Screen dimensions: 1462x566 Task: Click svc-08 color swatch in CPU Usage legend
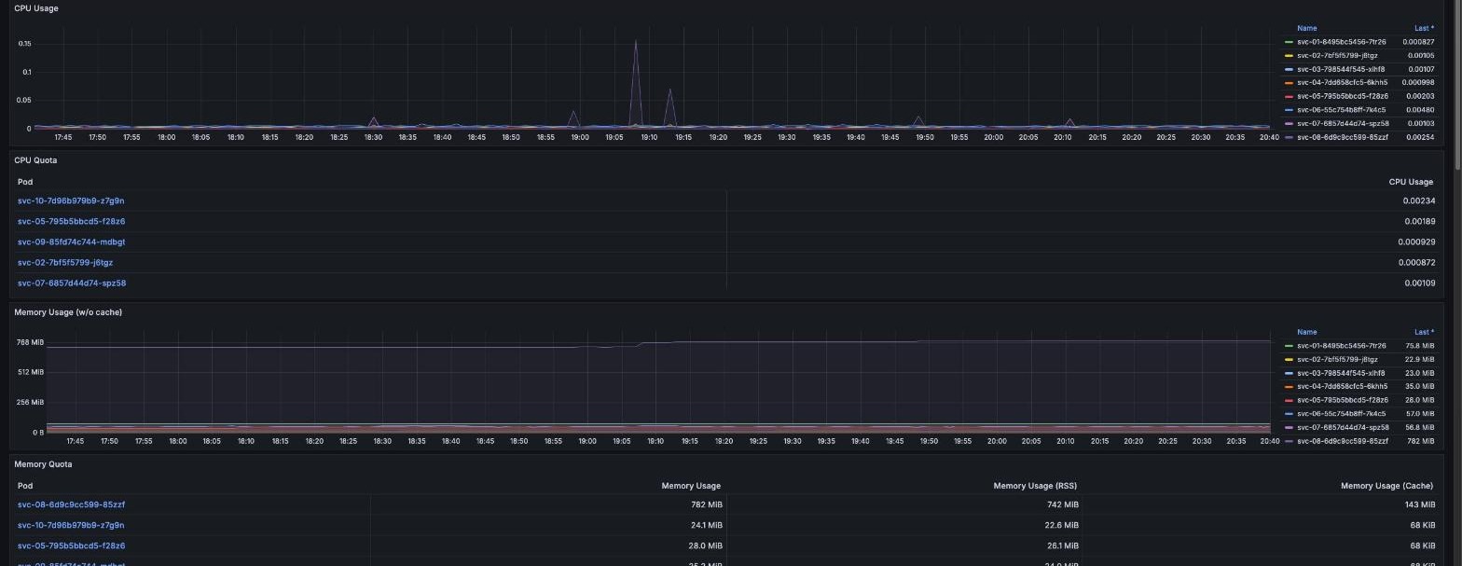1289,137
